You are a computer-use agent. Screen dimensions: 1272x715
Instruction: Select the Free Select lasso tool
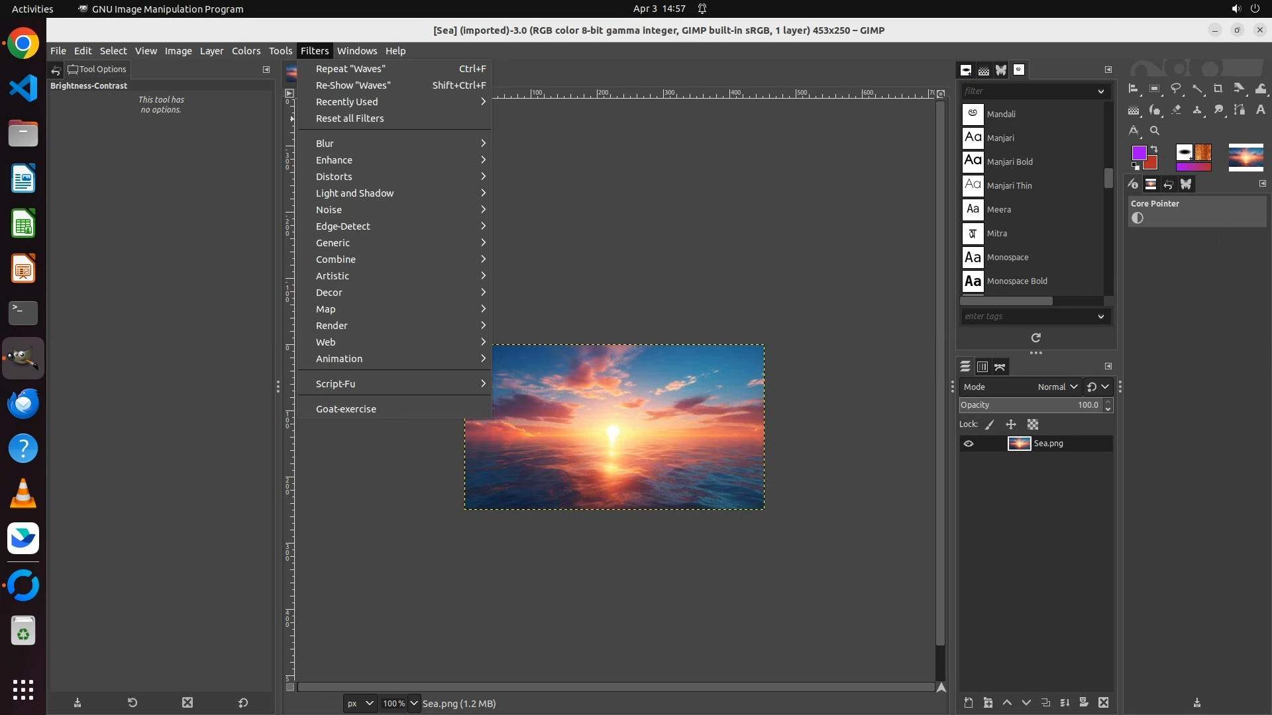pyautogui.click(x=1176, y=89)
